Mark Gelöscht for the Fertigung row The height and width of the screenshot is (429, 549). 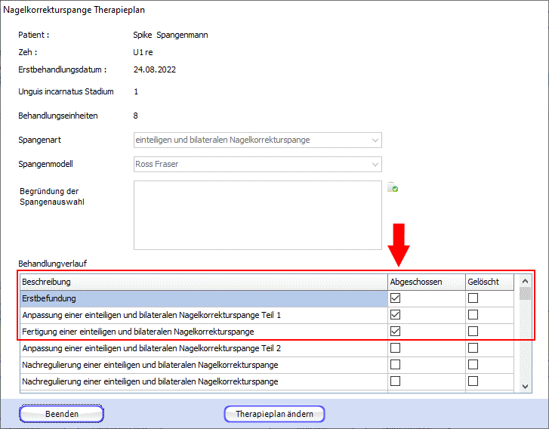(x=473, y=332)
